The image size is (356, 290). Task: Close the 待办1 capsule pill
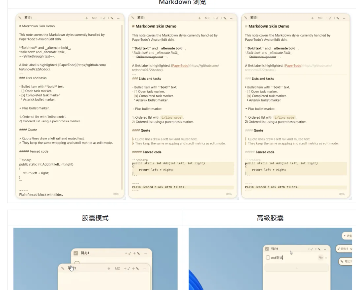click(x=351, y=249)
